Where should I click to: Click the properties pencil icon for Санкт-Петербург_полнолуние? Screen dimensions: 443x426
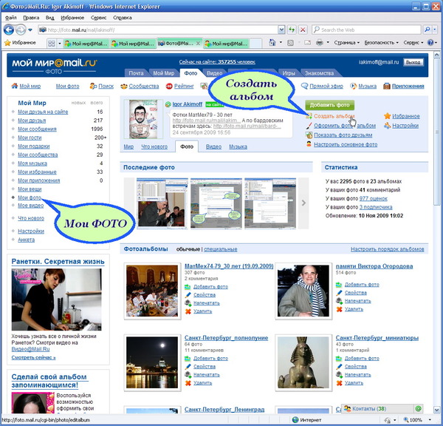pos(188,367)
